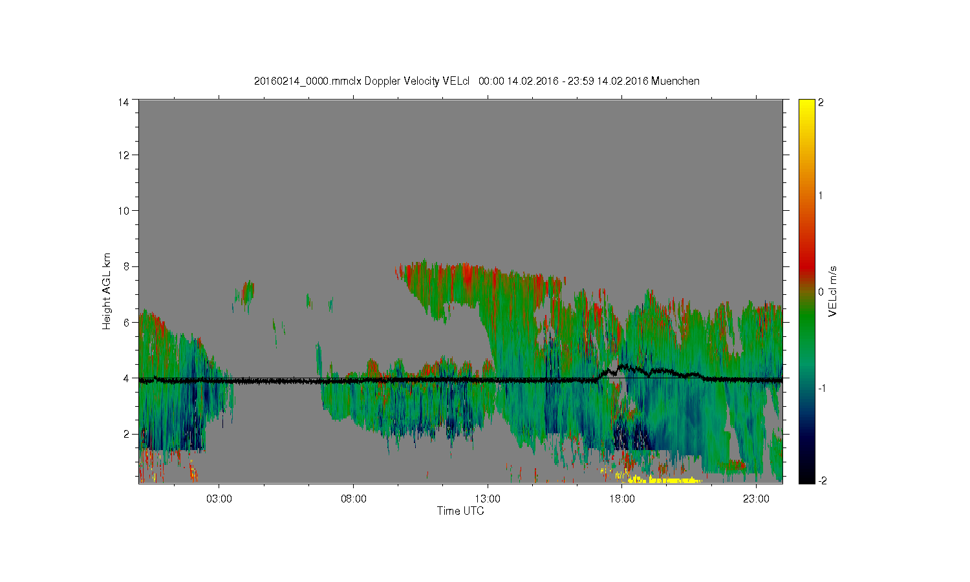The width and height of the screenshot is (970, 582).
Task: Click the colorbar value label 0
Action: (x=821, y=292)
